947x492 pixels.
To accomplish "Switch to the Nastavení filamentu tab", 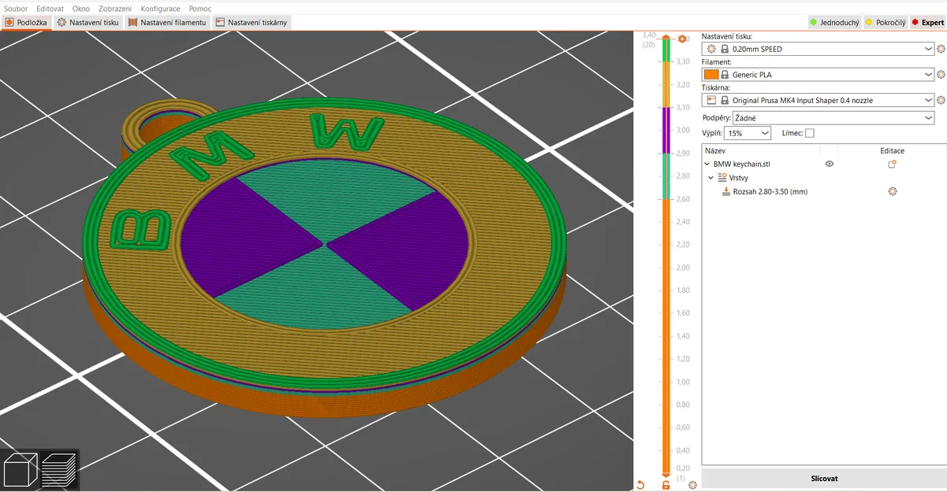I will [x=167, y=23].
